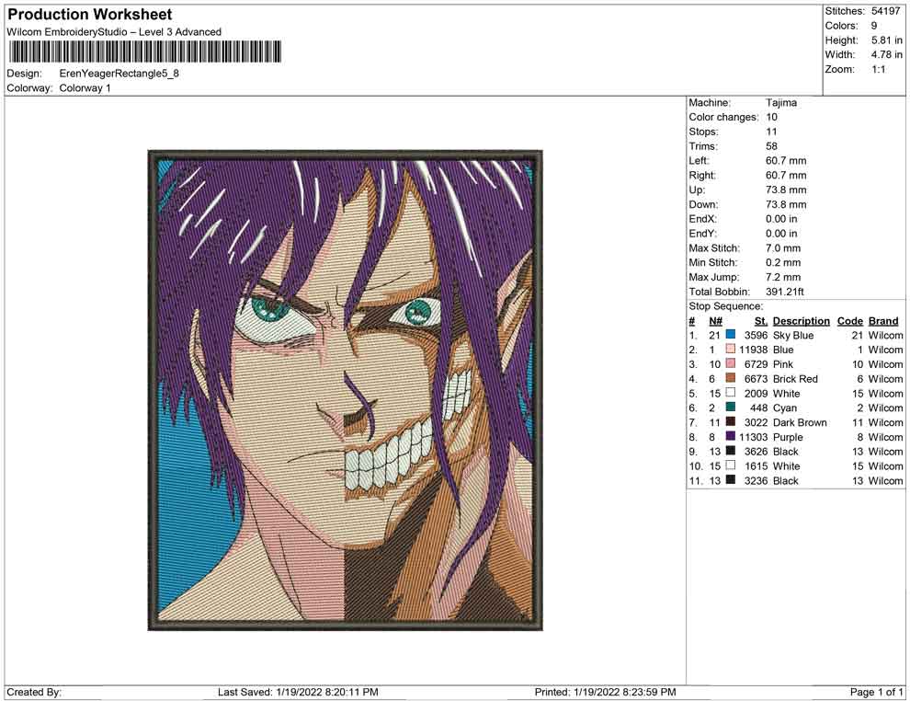Image resolution: width=910 pixels, height=701 pixels.
Task: Click the Colorway 1 value
Action: [85, 88]
